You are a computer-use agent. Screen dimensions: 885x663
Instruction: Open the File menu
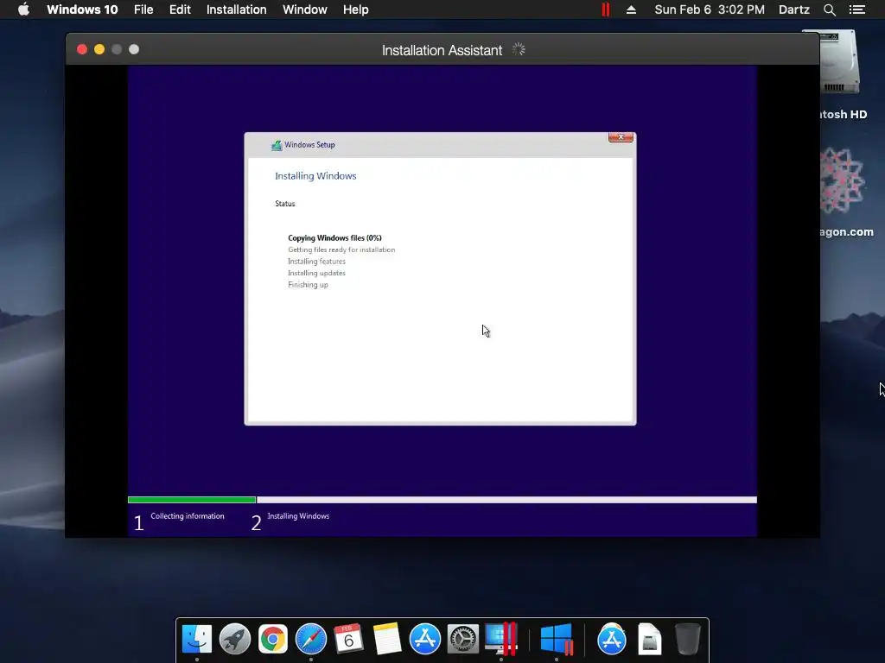click(x=143, y=9)
